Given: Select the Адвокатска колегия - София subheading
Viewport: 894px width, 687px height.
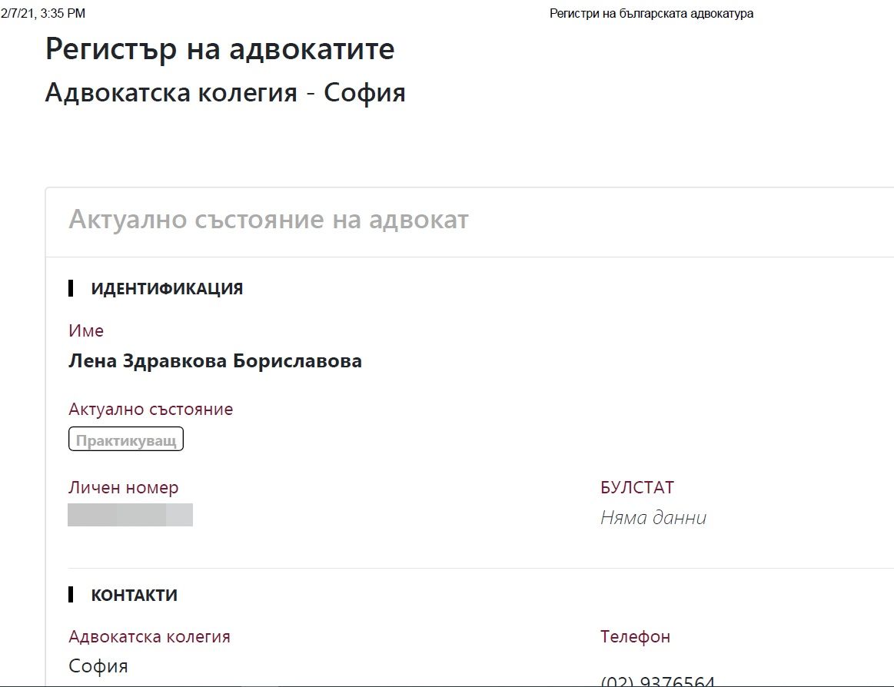Looking at the screenshot, I should [225, 93].
